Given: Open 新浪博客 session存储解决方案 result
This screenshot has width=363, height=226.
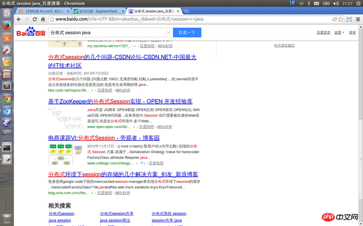Looking at the screenshot, I should point(123,174).
